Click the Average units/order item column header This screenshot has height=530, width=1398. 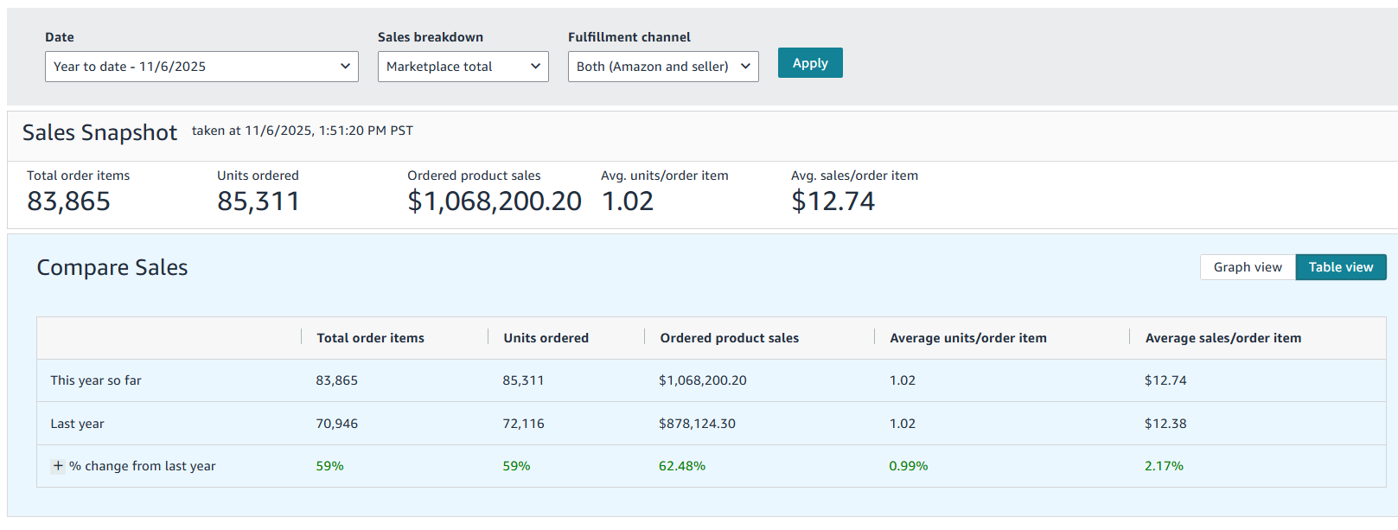click(x=967, y=338)
